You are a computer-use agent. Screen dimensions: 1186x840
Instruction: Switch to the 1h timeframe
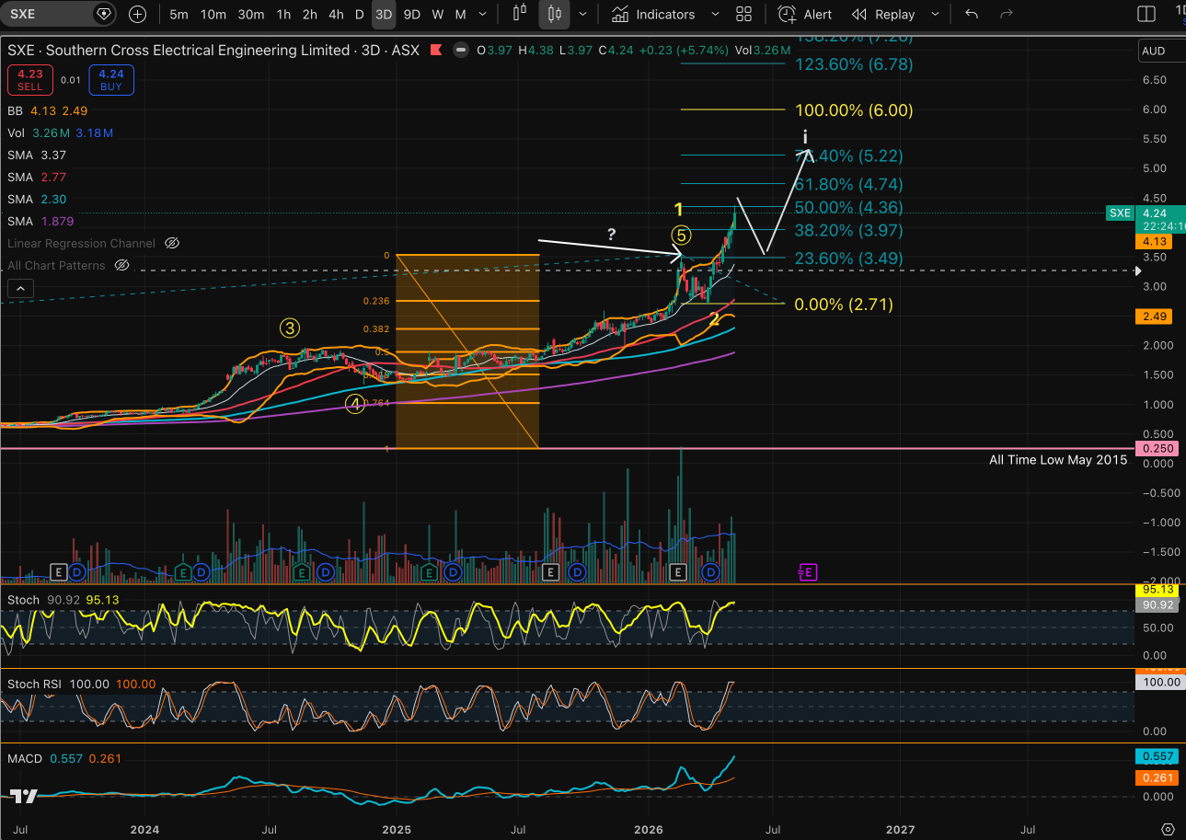click(x=284, y=14)
